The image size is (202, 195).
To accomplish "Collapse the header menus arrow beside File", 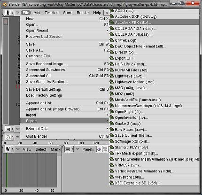I will (18, 13).
